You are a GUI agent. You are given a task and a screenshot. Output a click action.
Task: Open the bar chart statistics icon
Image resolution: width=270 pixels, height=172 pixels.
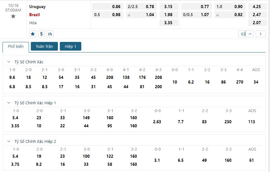(50, 34)
